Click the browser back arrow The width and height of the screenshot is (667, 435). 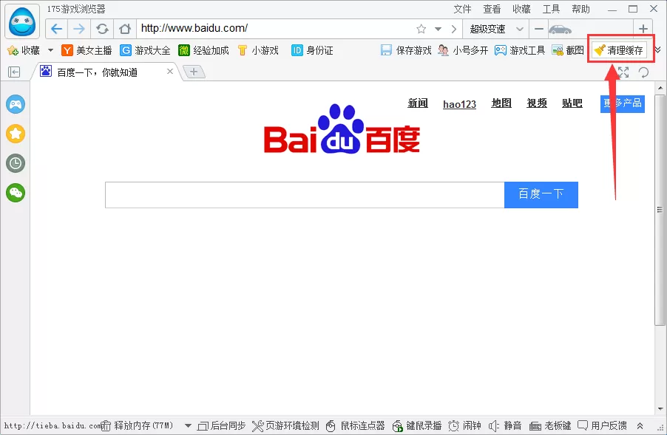pyautogui.click(x=57, y=29)
